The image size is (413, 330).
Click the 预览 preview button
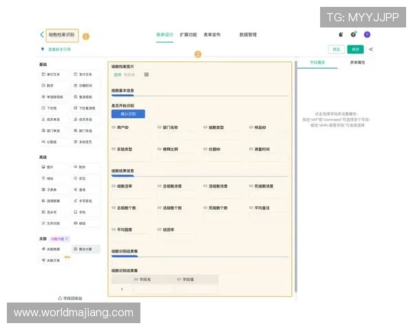tap(337, 49)
